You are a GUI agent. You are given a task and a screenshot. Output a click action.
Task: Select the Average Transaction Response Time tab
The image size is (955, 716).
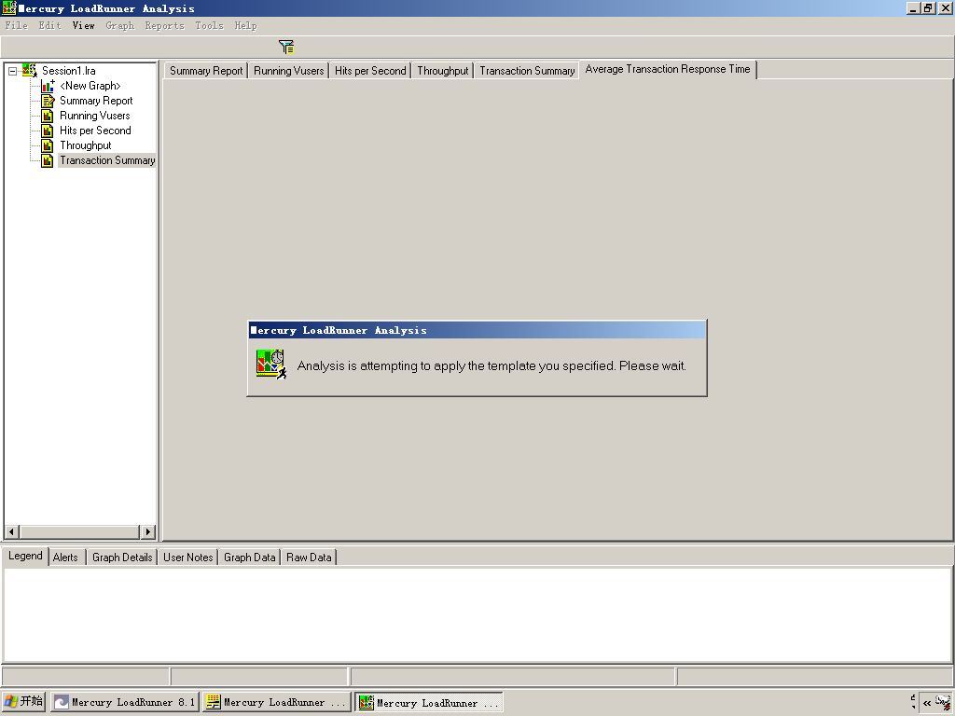click(x=668, y=69)
